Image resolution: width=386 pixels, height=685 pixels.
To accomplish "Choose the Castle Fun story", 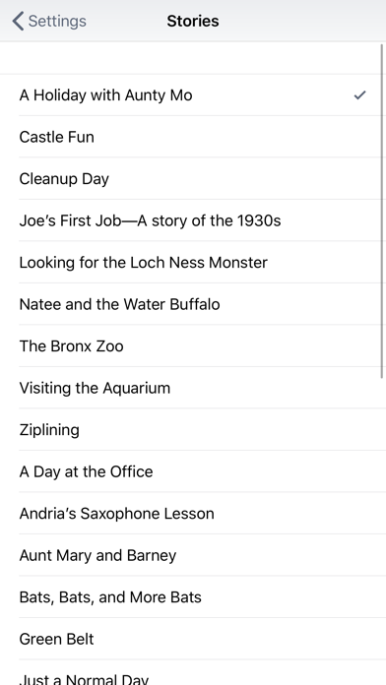I will (193, 137).
